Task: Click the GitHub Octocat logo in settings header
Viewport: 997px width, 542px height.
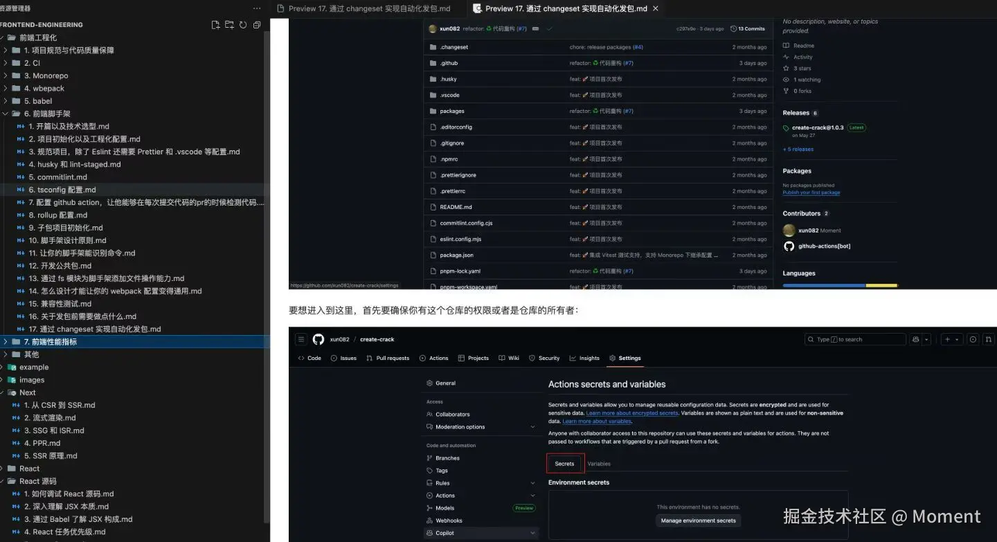Action: [318, 339]
